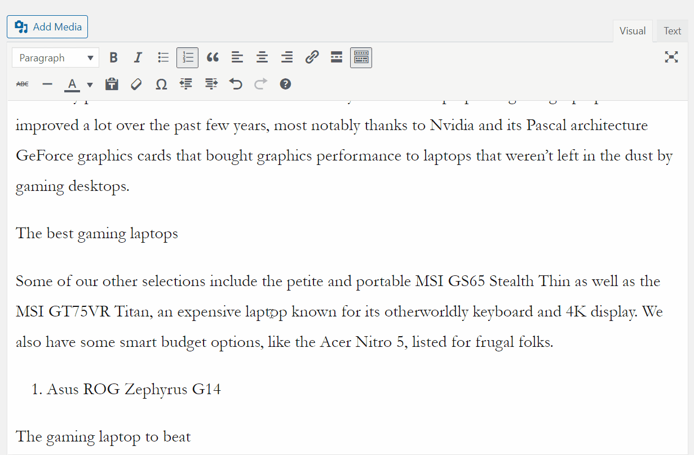
Task: Click on 'GeForce graphics cards' text
Action: click(x=94, y=156)
